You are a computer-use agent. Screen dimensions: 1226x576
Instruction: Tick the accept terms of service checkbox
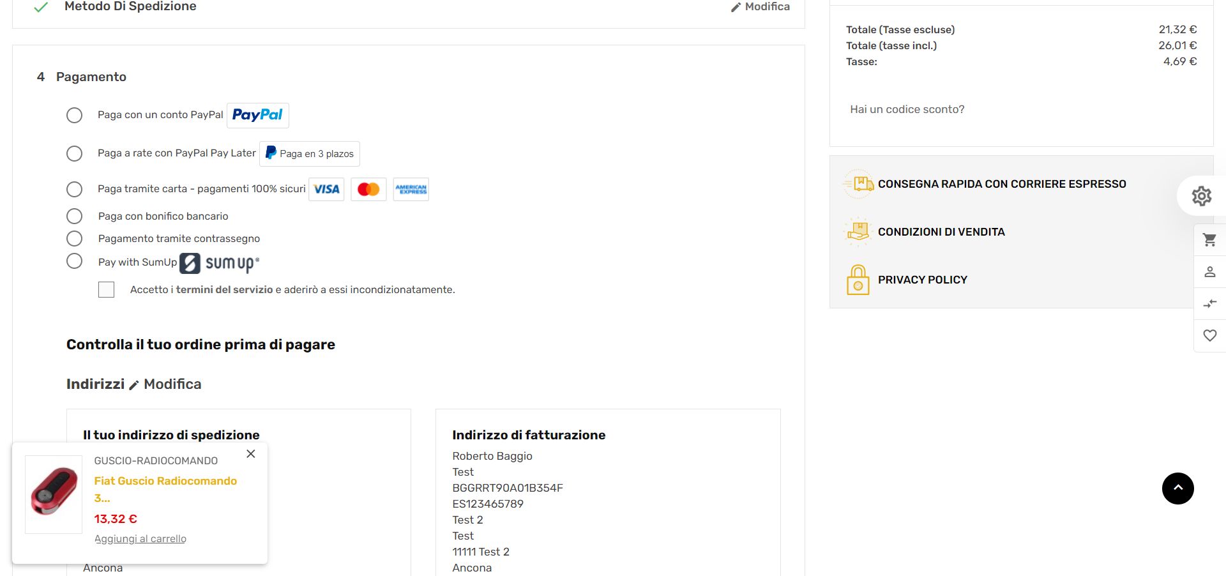pos(107,290)
